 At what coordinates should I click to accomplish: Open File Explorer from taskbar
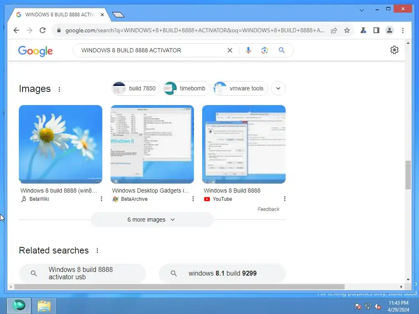pyautogui.click(x=44, y=306)
